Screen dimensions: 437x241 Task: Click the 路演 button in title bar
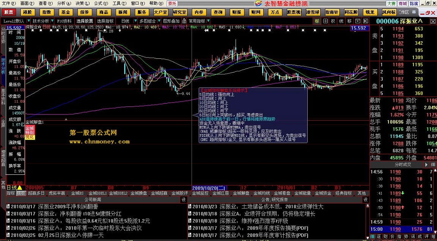pyautogui.click(x=414, y=3)
